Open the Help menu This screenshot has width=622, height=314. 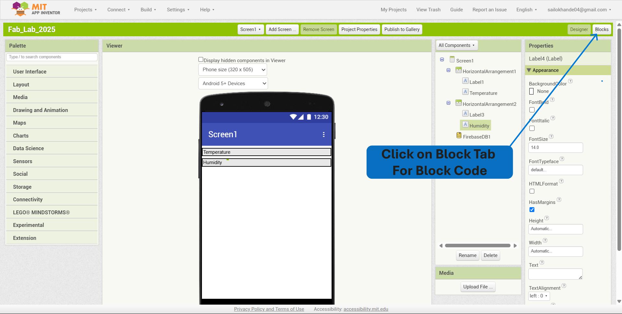pos(207,10)
